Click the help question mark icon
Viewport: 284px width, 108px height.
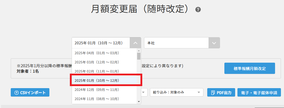[x=198, y=10]
